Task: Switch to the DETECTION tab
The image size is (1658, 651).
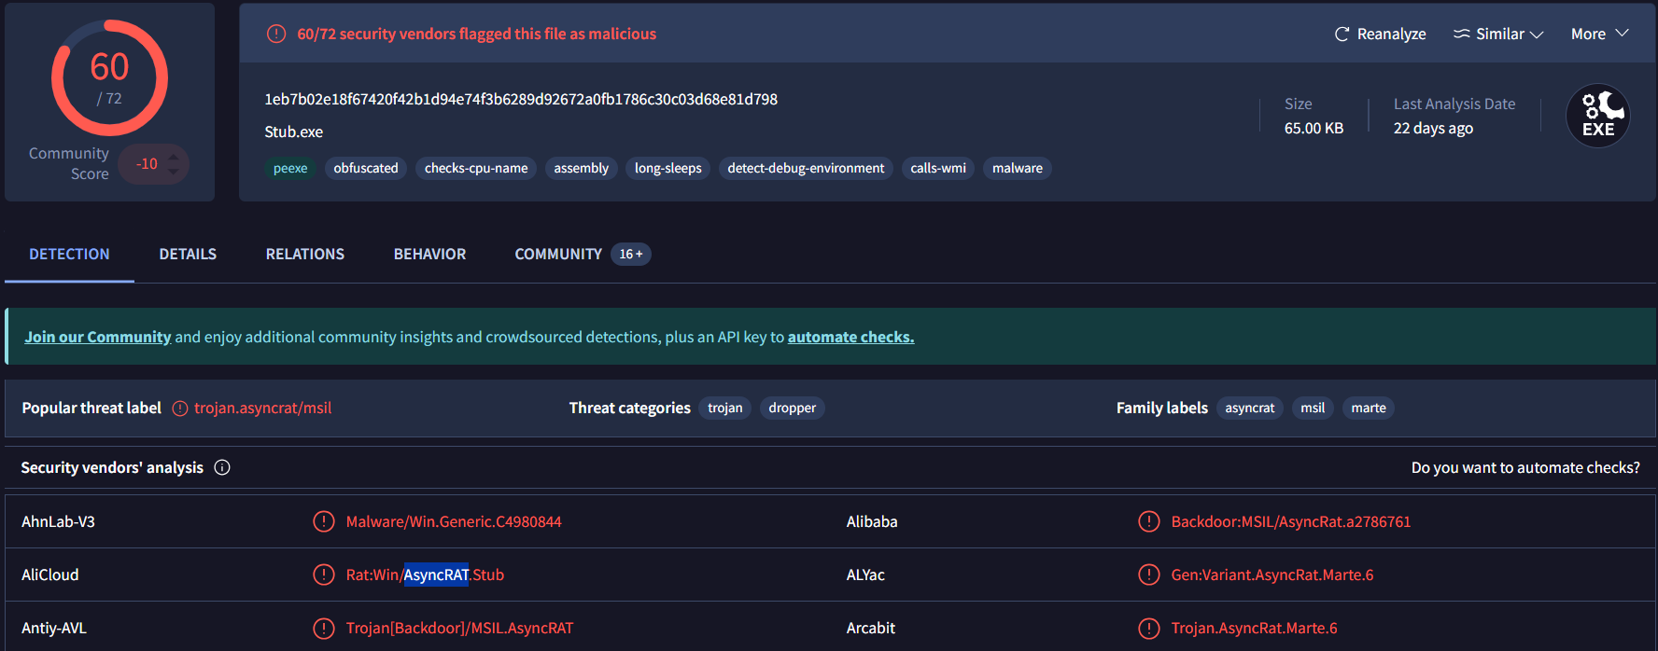Action: [69, 254]
